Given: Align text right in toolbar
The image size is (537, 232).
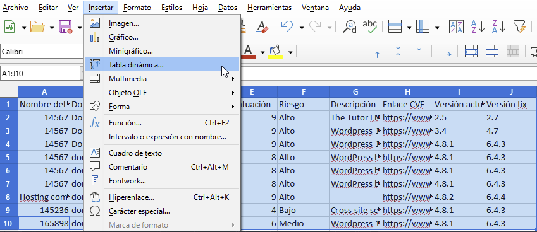Looking at the screenshot, I should [x=352, y=52].
